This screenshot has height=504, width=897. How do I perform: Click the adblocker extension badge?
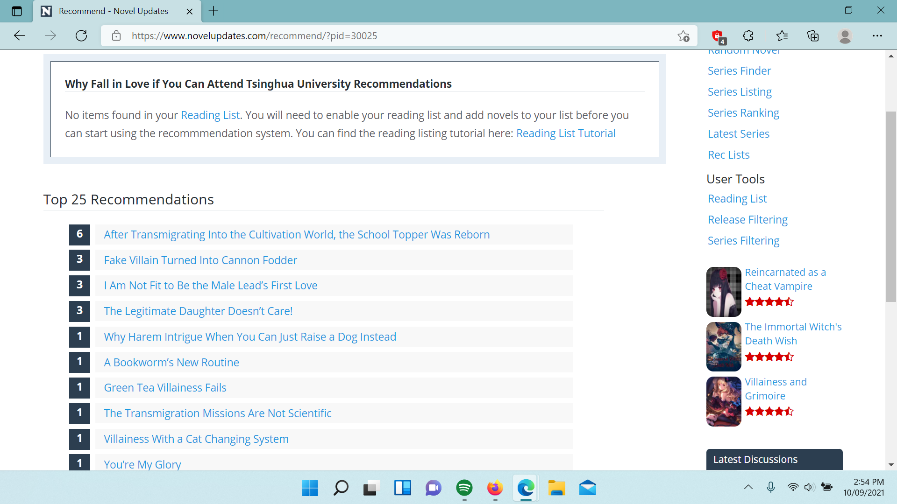pos(718,35)
